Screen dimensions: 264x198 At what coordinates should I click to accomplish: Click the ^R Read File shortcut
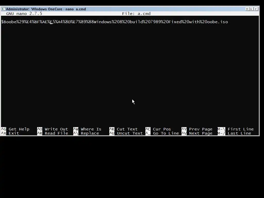(53, 133)
